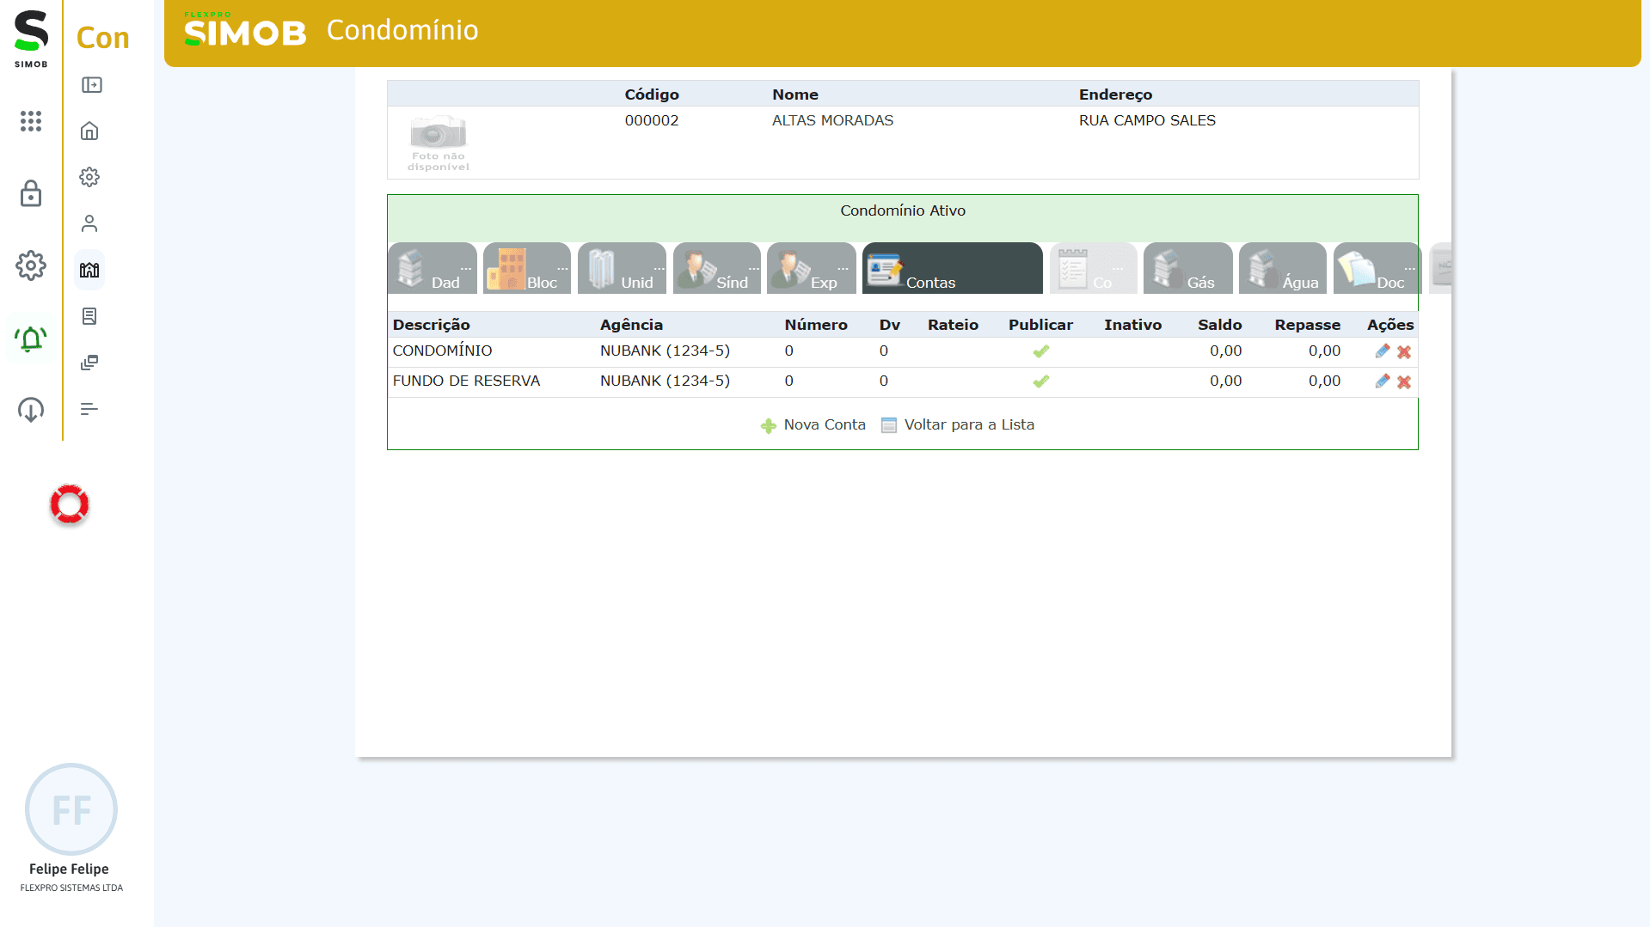Collapse the sidebar panel toggle

91,85
